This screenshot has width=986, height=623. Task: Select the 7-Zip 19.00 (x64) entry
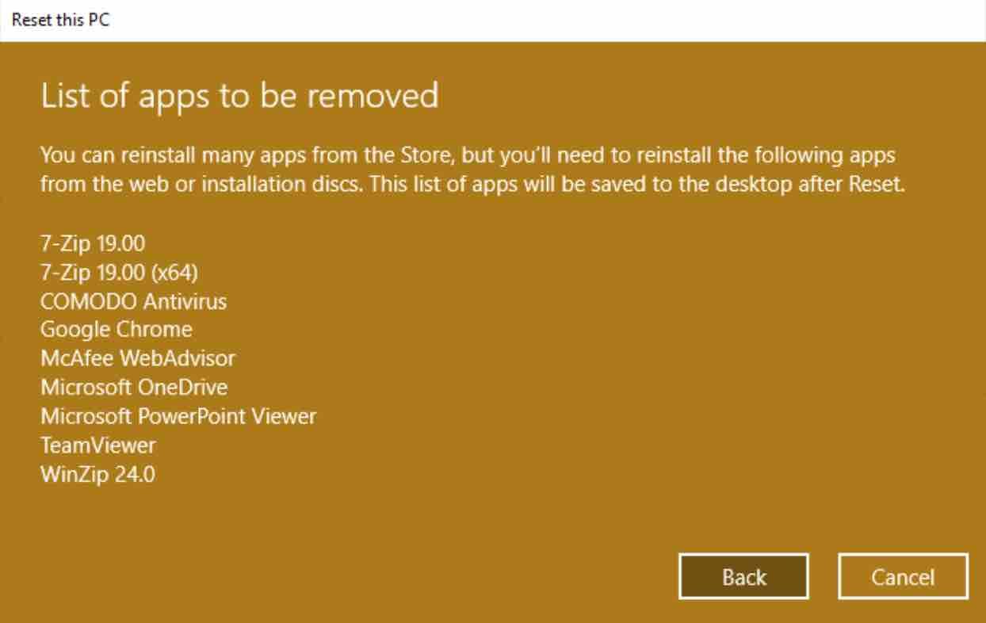click(x=119, y=273)
